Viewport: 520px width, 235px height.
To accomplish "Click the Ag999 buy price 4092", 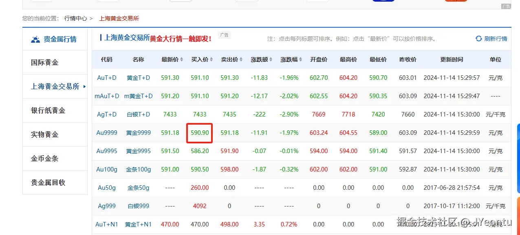I will click(200, 206).
